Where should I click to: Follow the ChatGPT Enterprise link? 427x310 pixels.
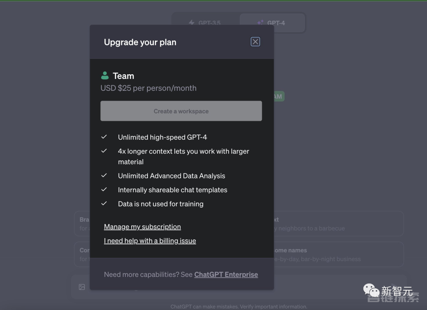click(226, 274)
